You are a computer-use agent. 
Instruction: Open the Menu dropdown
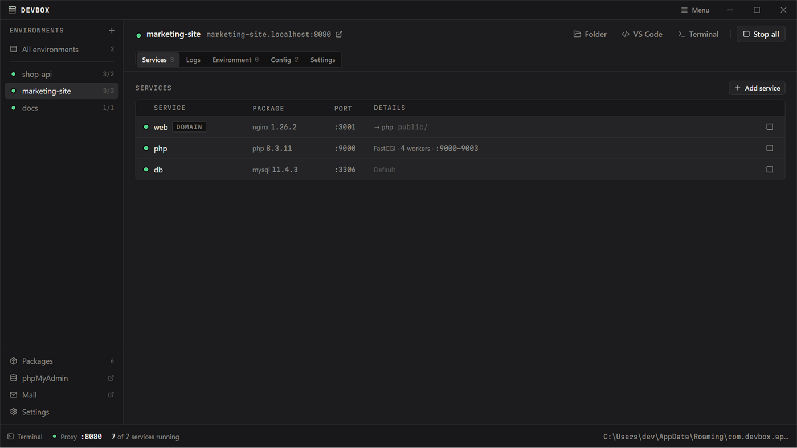click(695, 10)
